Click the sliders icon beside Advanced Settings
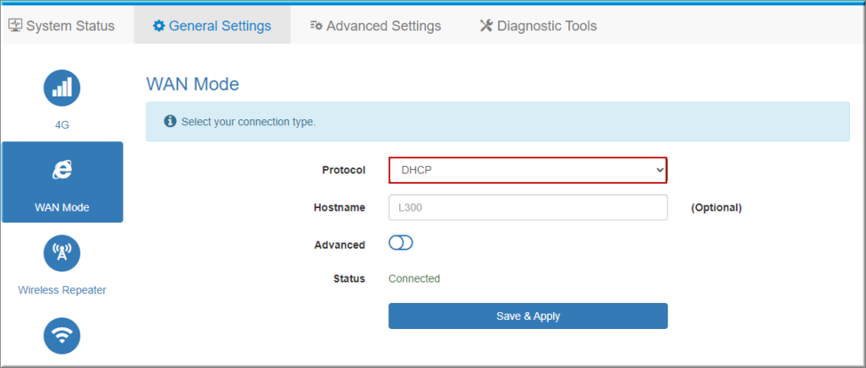Image resolution: width=866 pixels, height=368 pixels. (316, 26)
